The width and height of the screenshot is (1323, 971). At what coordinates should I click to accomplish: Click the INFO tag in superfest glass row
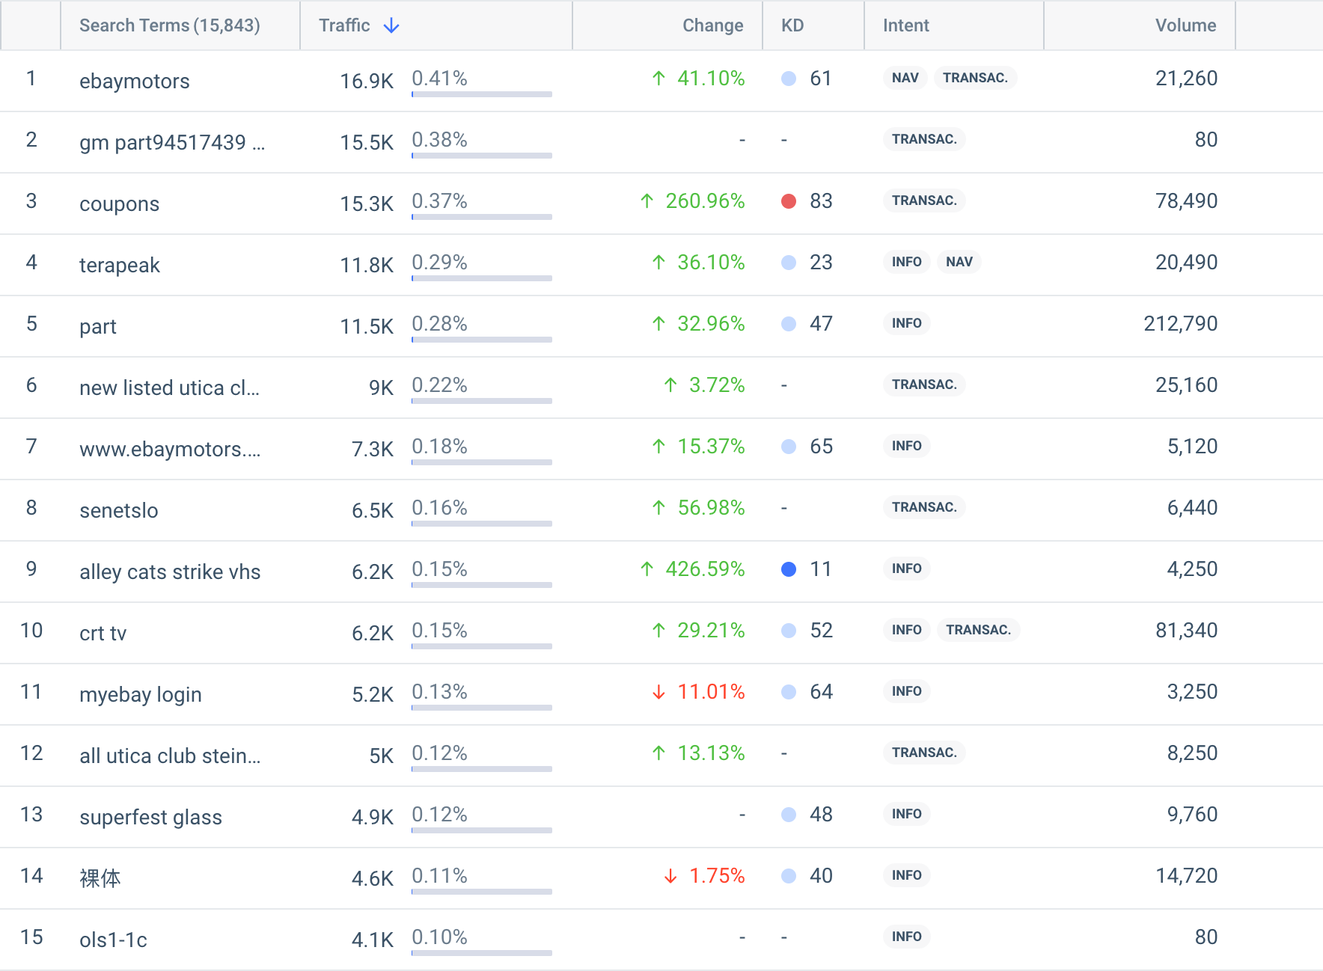click(906, 814)
